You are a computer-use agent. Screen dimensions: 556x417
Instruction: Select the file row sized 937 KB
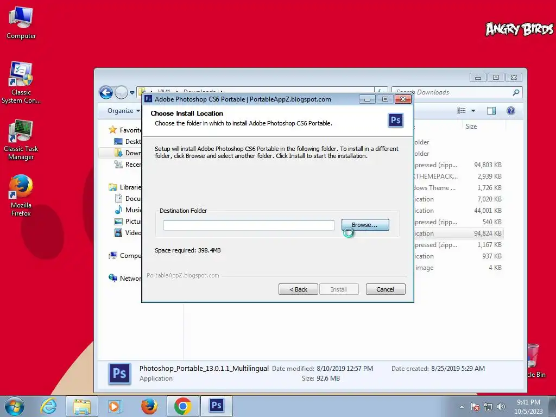click(458, 256)
